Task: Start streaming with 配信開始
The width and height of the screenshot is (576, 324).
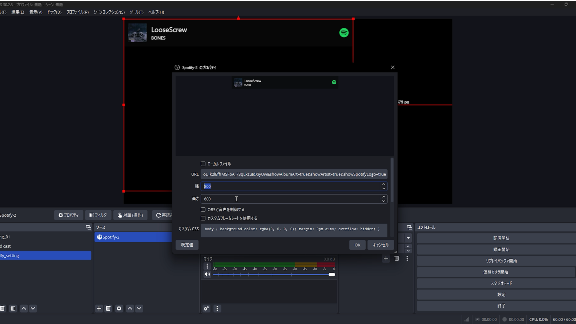Action: (x=502, y=238)
